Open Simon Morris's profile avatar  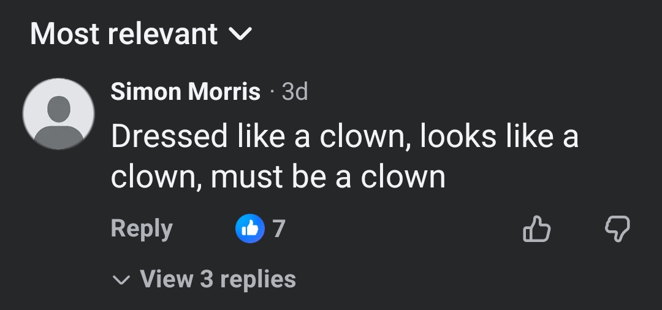58,114
